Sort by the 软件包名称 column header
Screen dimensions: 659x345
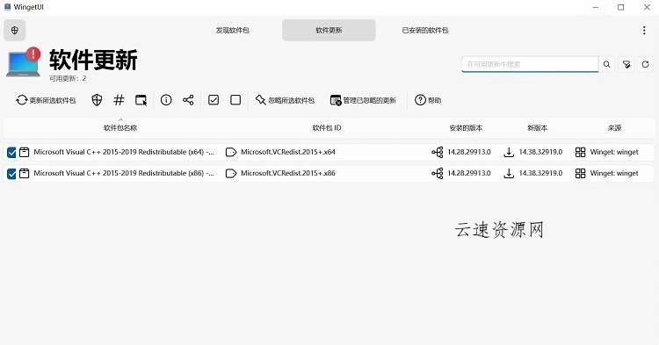pyautogui.click(x=120, y=128)
